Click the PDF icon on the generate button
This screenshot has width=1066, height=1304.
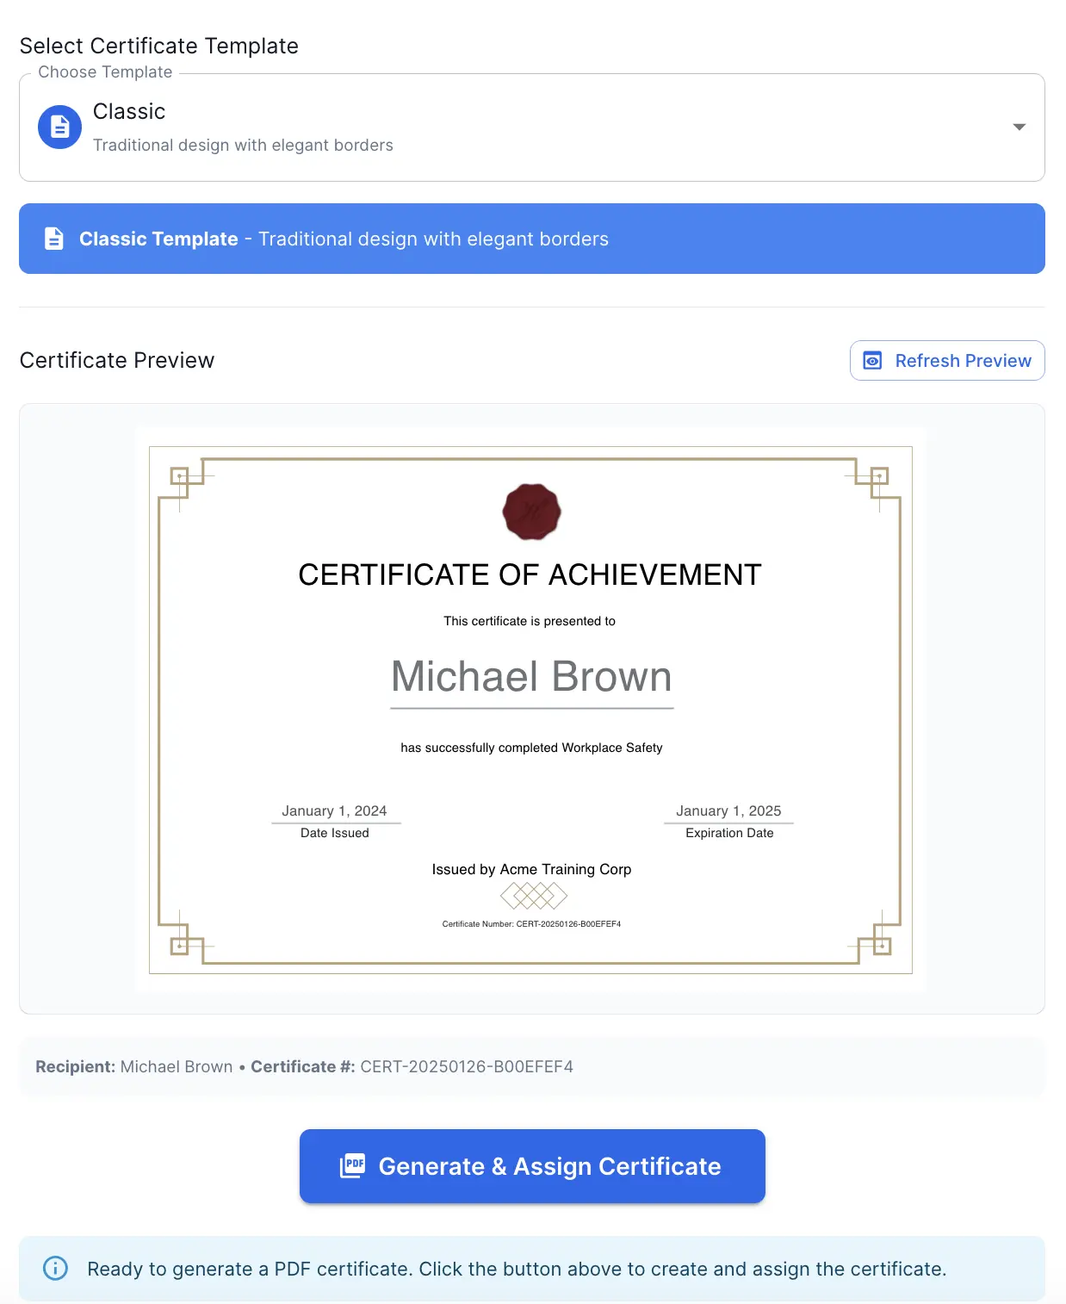[x=352, y=1166]
